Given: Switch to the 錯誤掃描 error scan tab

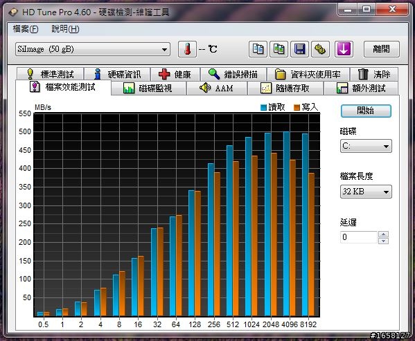Looking at the screenshot, I should pos(233,74).
